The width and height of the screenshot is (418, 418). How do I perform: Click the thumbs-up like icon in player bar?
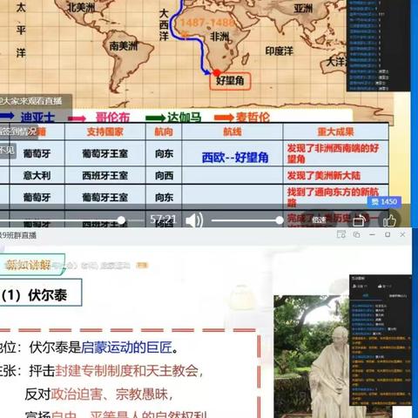pyautogui.click(x=389, y=221)
